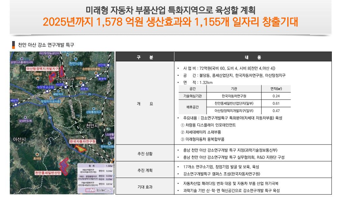Viewport: 341px width, 197px height.
Task: Click the red zone below the 한국자동차연구원 map label
Action: (80, 148)
